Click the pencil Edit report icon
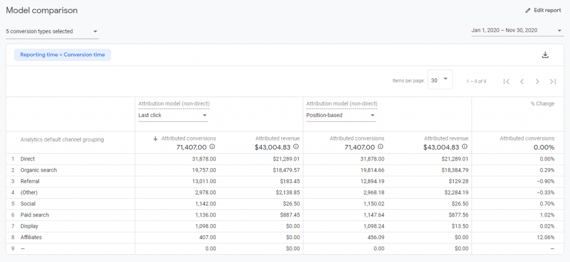The image size is (570, 262). coord(528,11)
